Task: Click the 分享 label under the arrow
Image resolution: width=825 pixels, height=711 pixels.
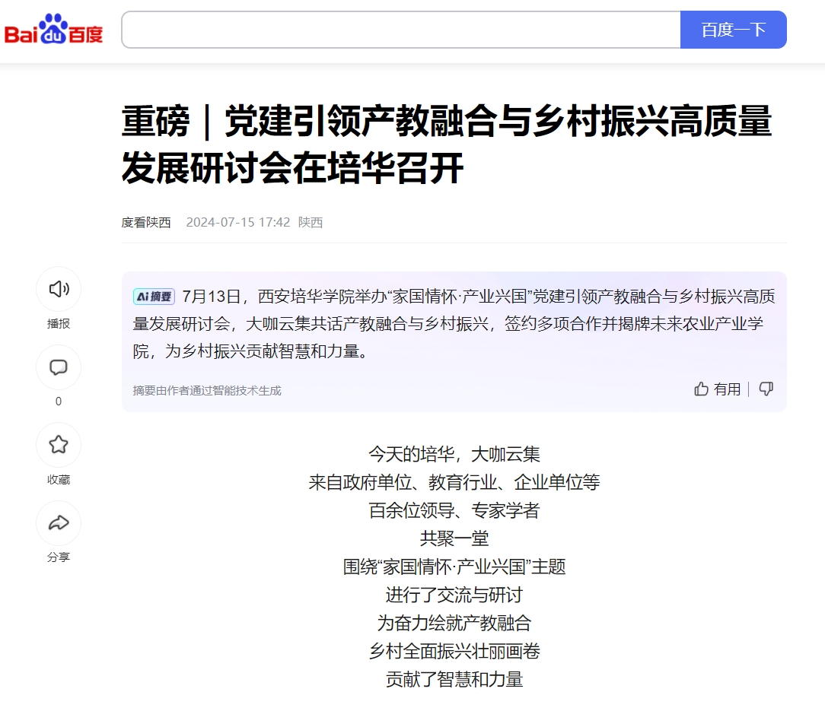Action: click(x=59, y=557)
